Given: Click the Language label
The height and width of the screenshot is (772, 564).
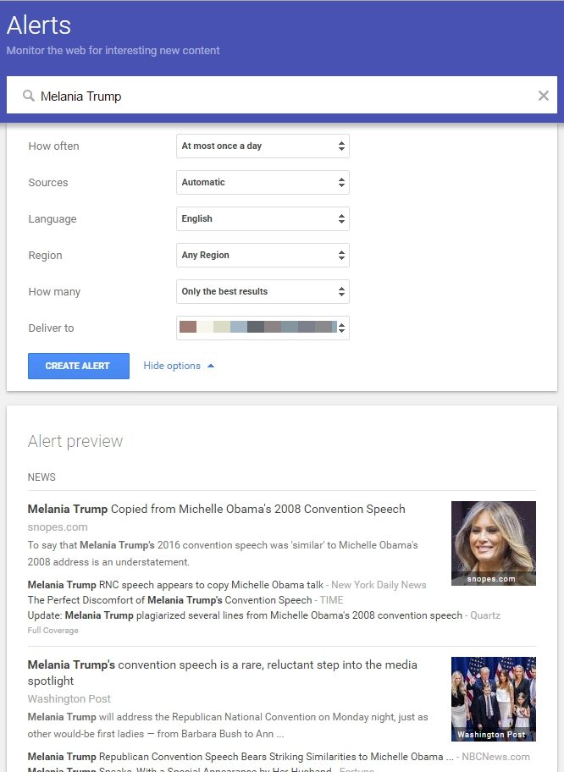Looking at the screenshot, I should 53,218.
